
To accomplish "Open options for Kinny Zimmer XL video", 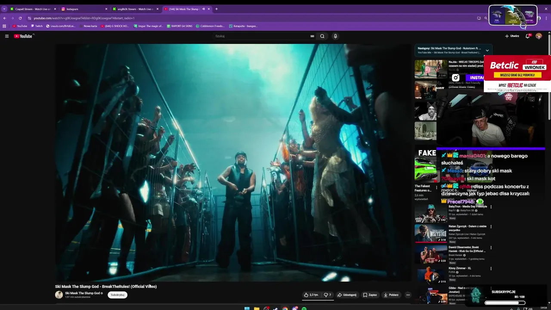I will pos(491,269).
